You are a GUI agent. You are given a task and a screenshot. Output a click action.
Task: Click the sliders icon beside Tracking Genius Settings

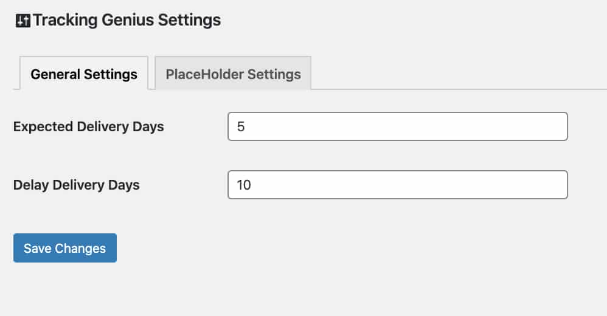pyautogui.click(x=23, y=21)
